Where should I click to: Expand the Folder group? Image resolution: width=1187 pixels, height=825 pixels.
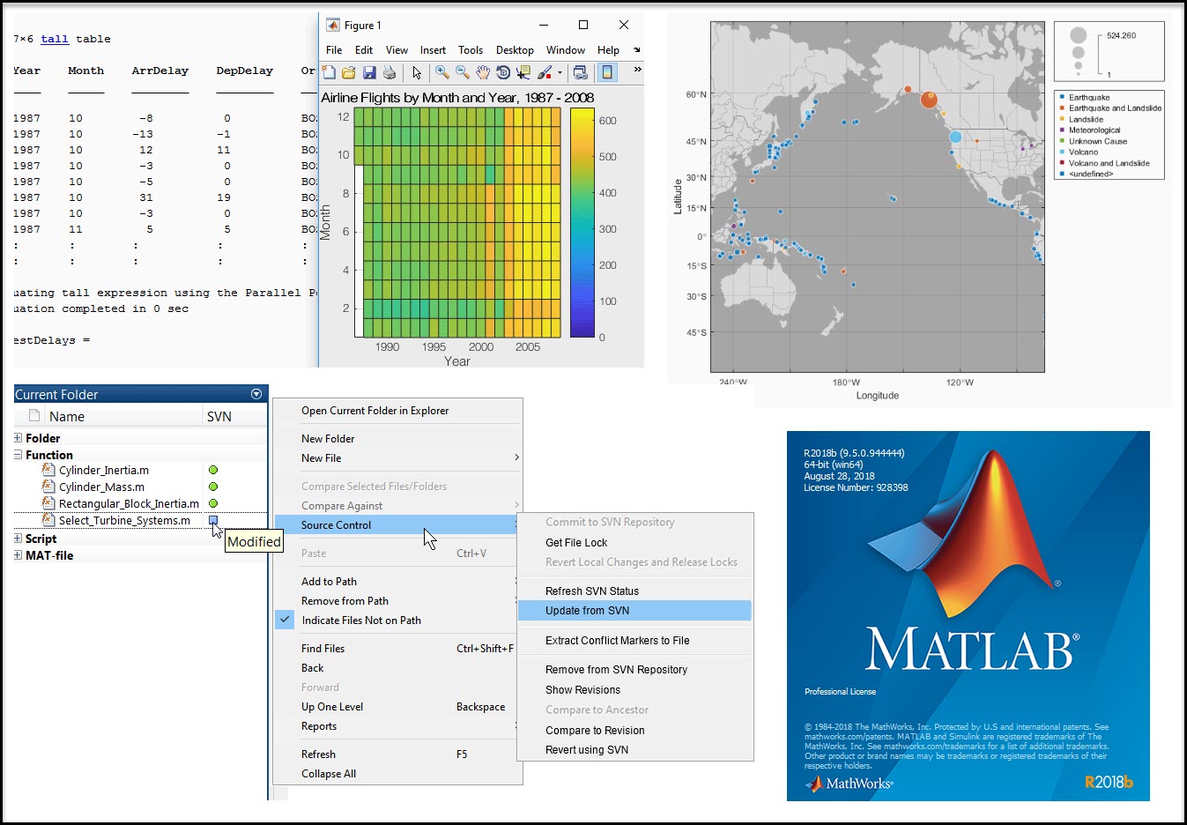tap(18, 438)
